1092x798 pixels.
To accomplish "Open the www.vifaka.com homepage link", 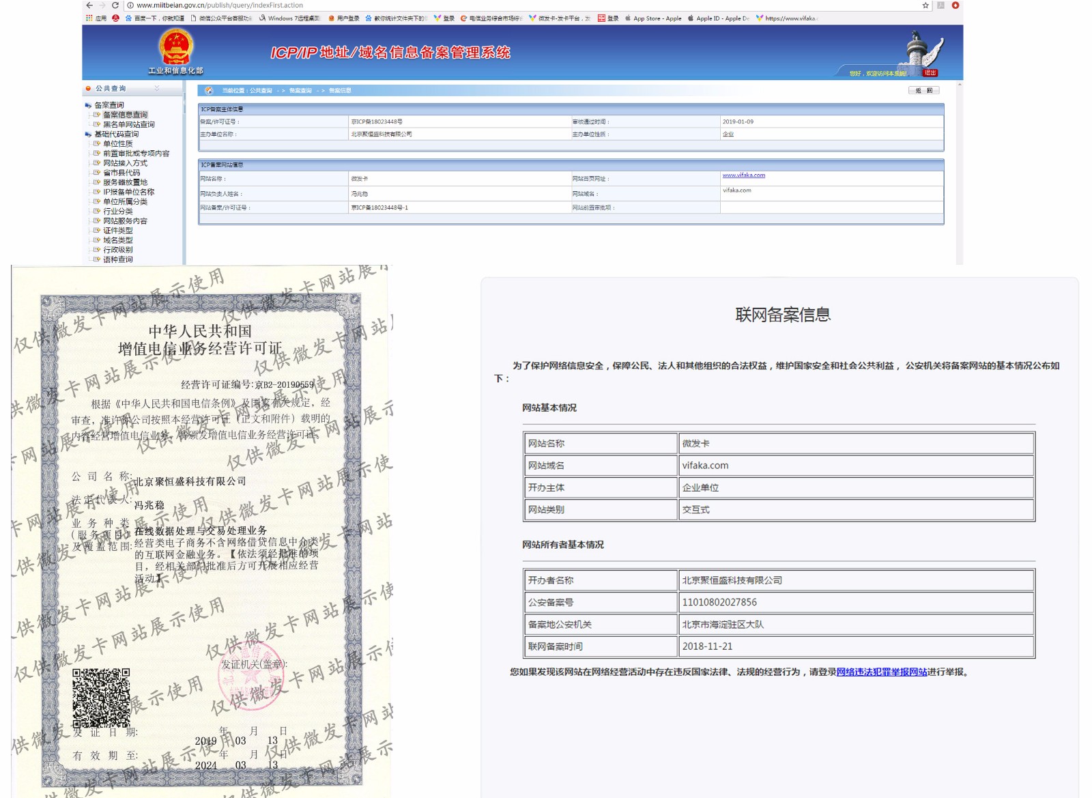I will [x=743, y=175].
